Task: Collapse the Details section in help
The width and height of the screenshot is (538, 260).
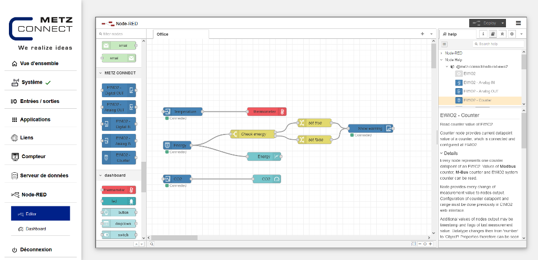Action: tap(441, 153)
